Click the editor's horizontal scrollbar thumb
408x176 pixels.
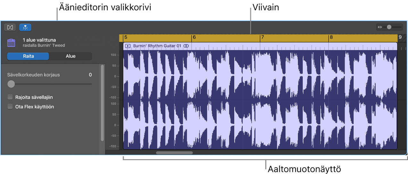174,153
